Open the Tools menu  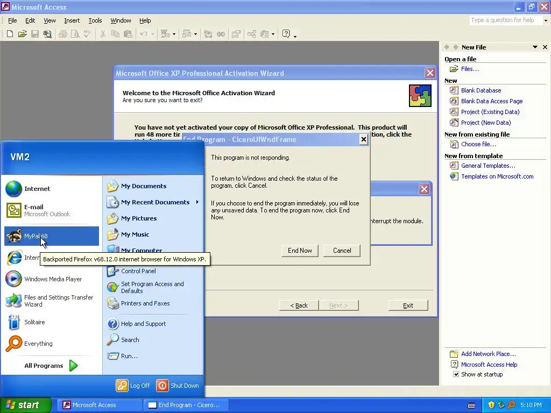coord(95,20)
